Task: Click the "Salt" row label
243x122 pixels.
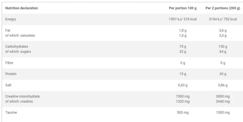Action: coord(9,85)
